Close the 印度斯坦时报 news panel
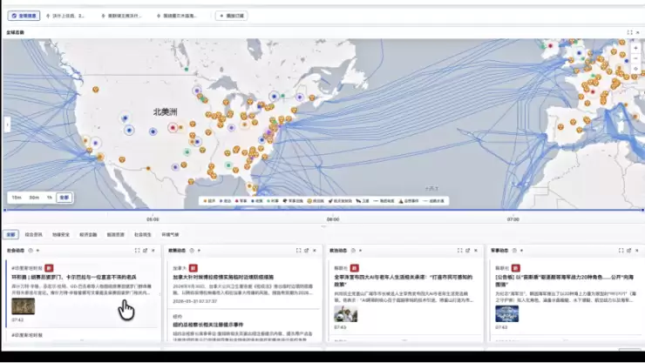This screenshot has width=645, height=363. (153, 251)
